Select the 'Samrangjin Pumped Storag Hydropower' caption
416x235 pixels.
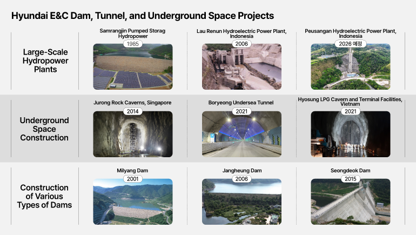click(x=132, y=33)
